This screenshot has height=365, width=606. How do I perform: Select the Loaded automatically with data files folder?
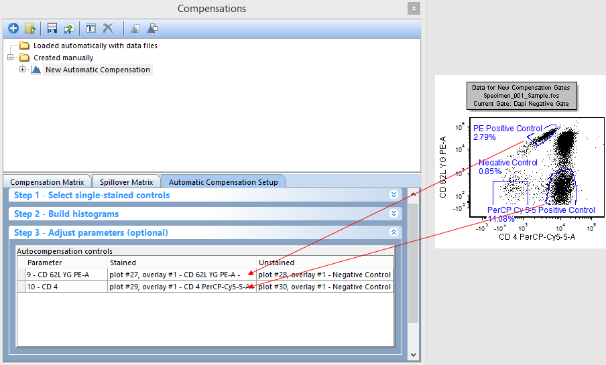click(95, 46)
